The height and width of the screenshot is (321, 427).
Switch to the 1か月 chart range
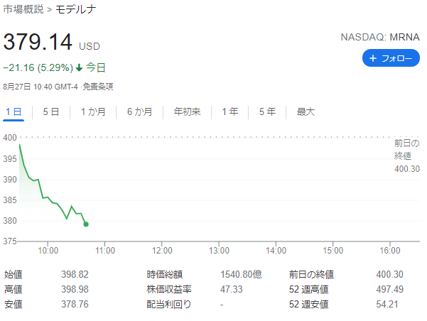tap(93, 112)
